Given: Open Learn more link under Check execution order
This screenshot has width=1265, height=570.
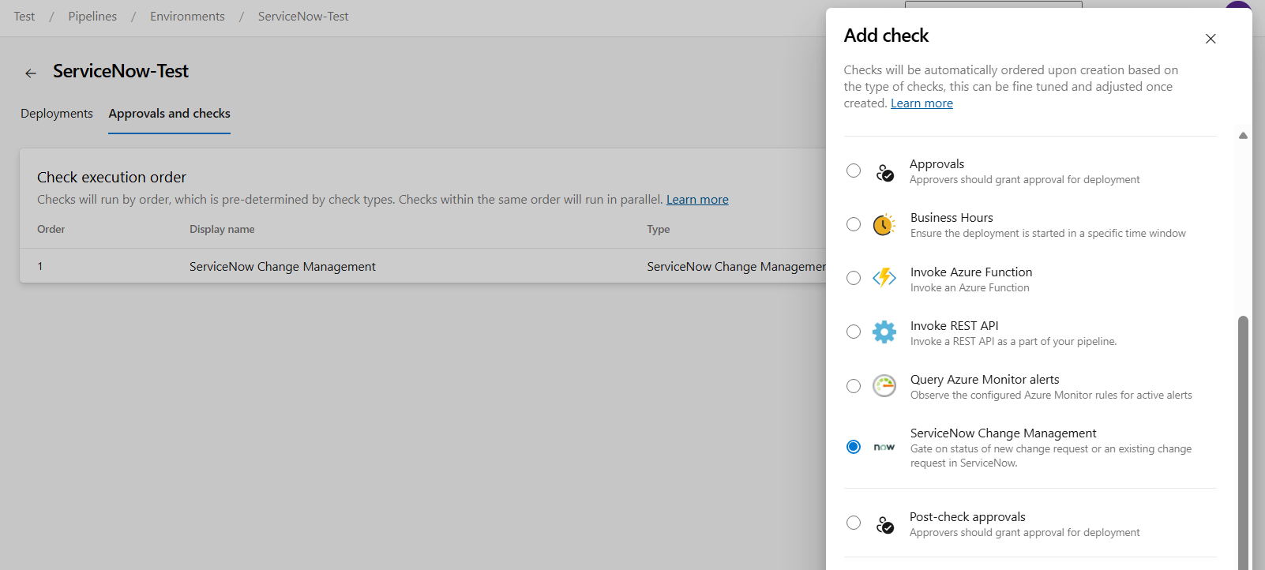Looking at the screenshot, I should pos(697,200).
